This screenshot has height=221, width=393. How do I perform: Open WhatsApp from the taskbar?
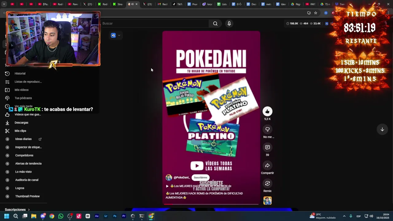pos(61,216)
